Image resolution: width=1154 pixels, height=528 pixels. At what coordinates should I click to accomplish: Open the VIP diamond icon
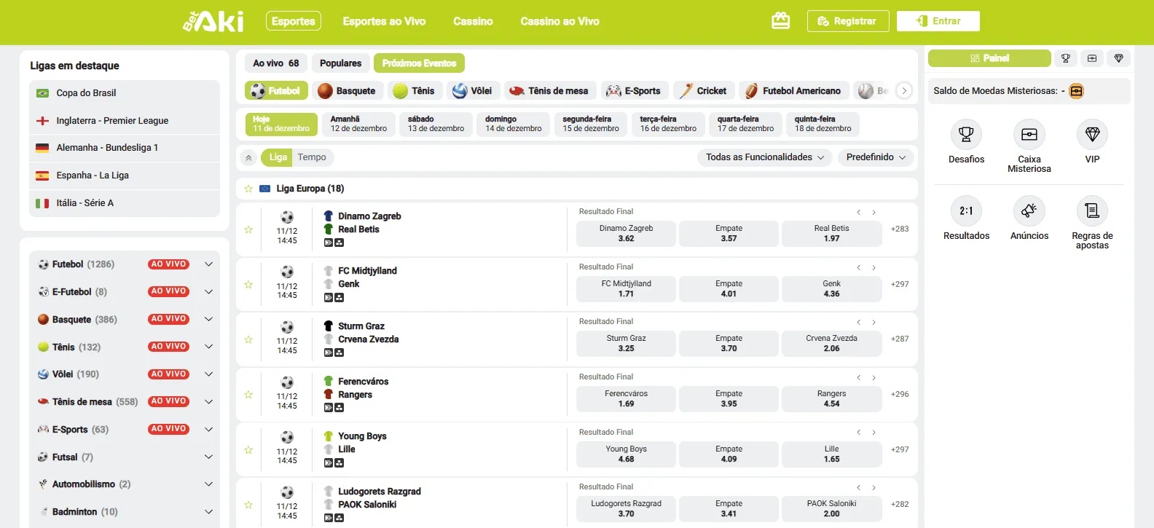1091,135
